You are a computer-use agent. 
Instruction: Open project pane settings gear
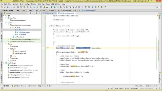pos(36,13)
